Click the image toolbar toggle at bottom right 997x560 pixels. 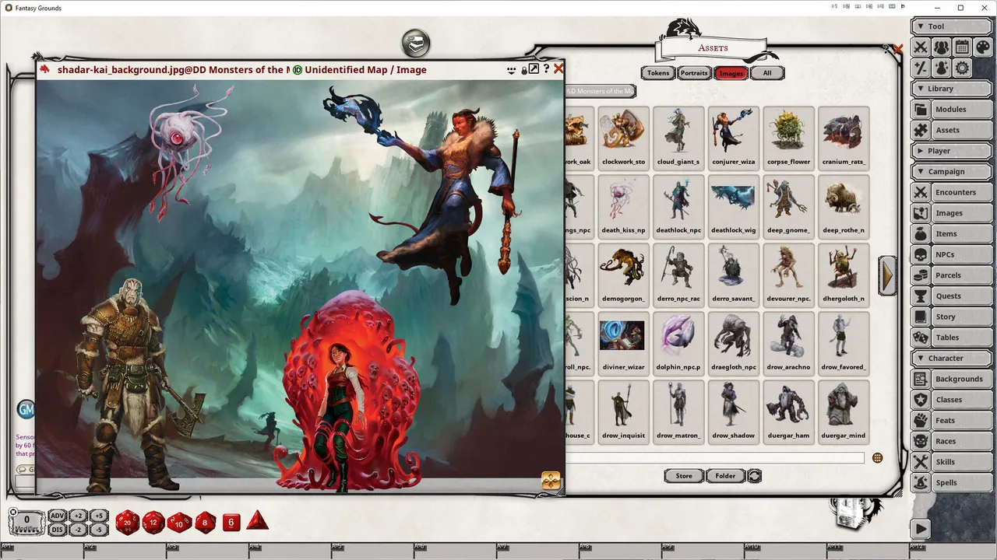point(551,481)
